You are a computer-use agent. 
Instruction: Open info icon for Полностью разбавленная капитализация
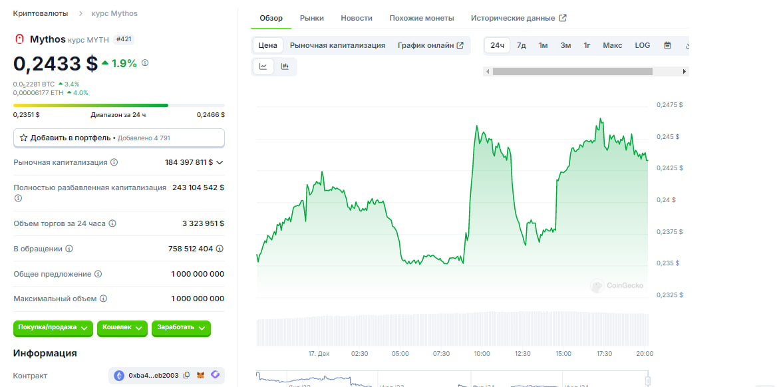19,198
